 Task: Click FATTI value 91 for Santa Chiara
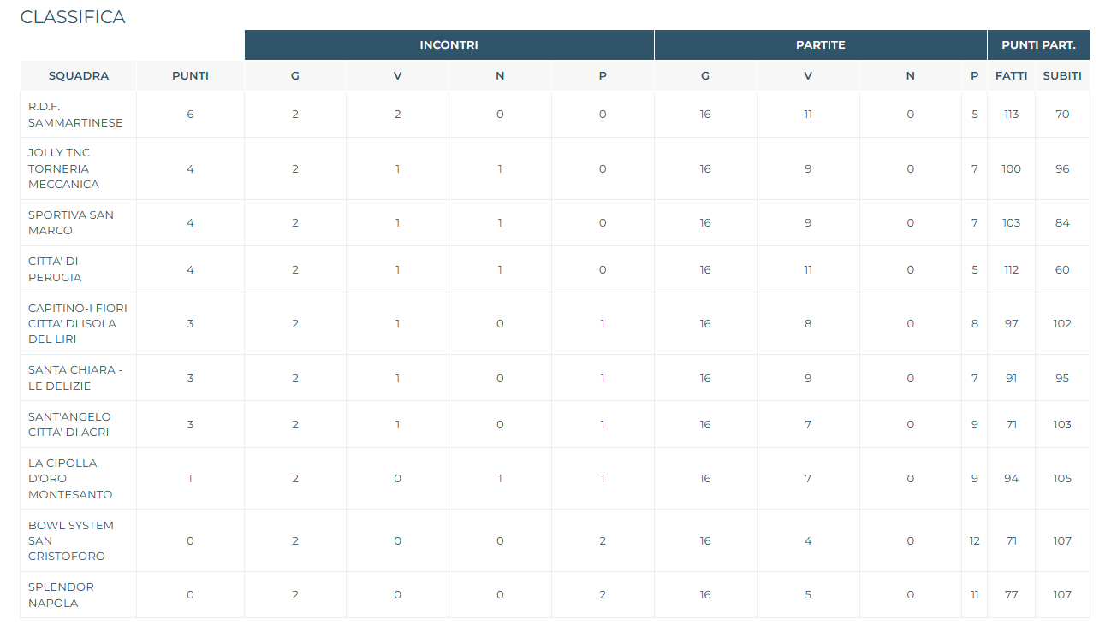(1012, 378)
